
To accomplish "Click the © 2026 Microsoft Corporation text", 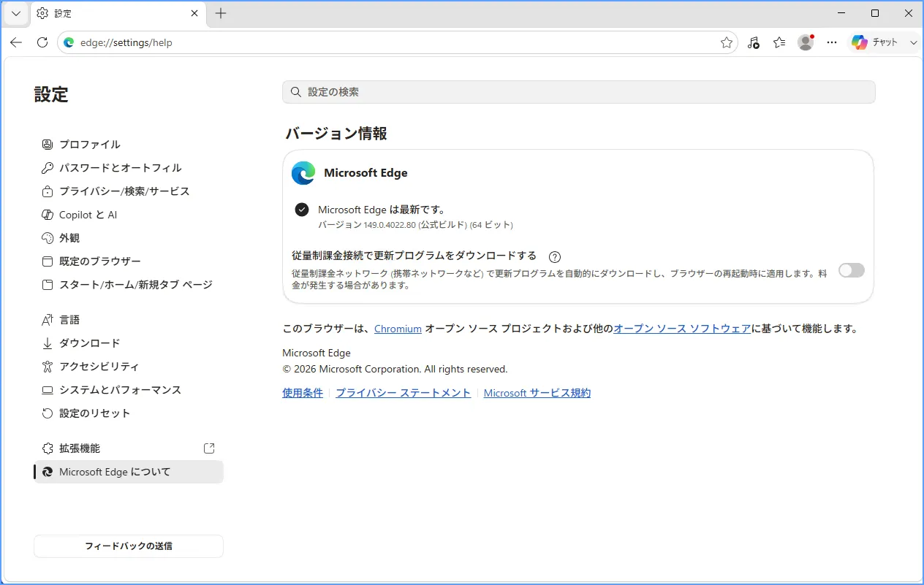I will tap(395, 369).
